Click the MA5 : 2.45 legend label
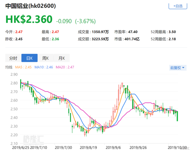This screenshot has height=151, width=191. click(23, 67)
